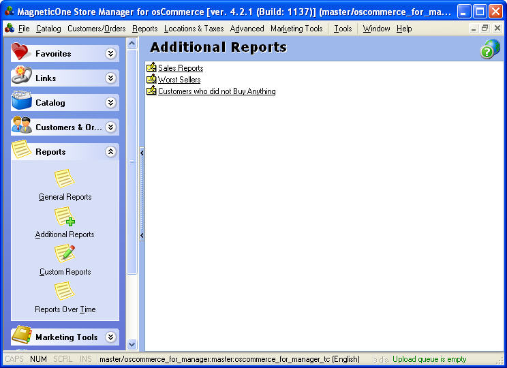Click the online help globe icon

click(490, 49)
